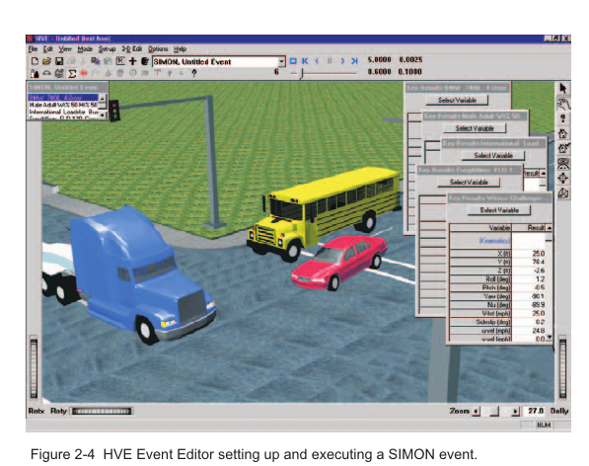The image size is (589, 466).
Task: Click the pause playback button
Action: coord(330,61)
